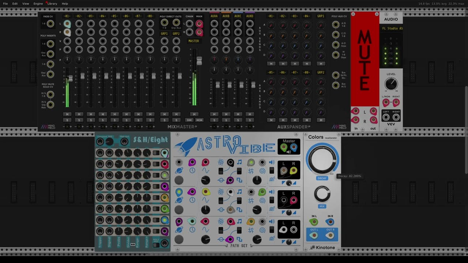The height and width of the screenshot is (263, 468).
Task: Click the track 01 volume fader
Action: 70,78
